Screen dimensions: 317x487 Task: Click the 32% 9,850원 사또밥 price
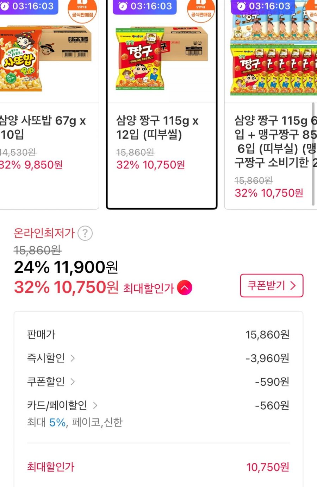pos(31,165)
